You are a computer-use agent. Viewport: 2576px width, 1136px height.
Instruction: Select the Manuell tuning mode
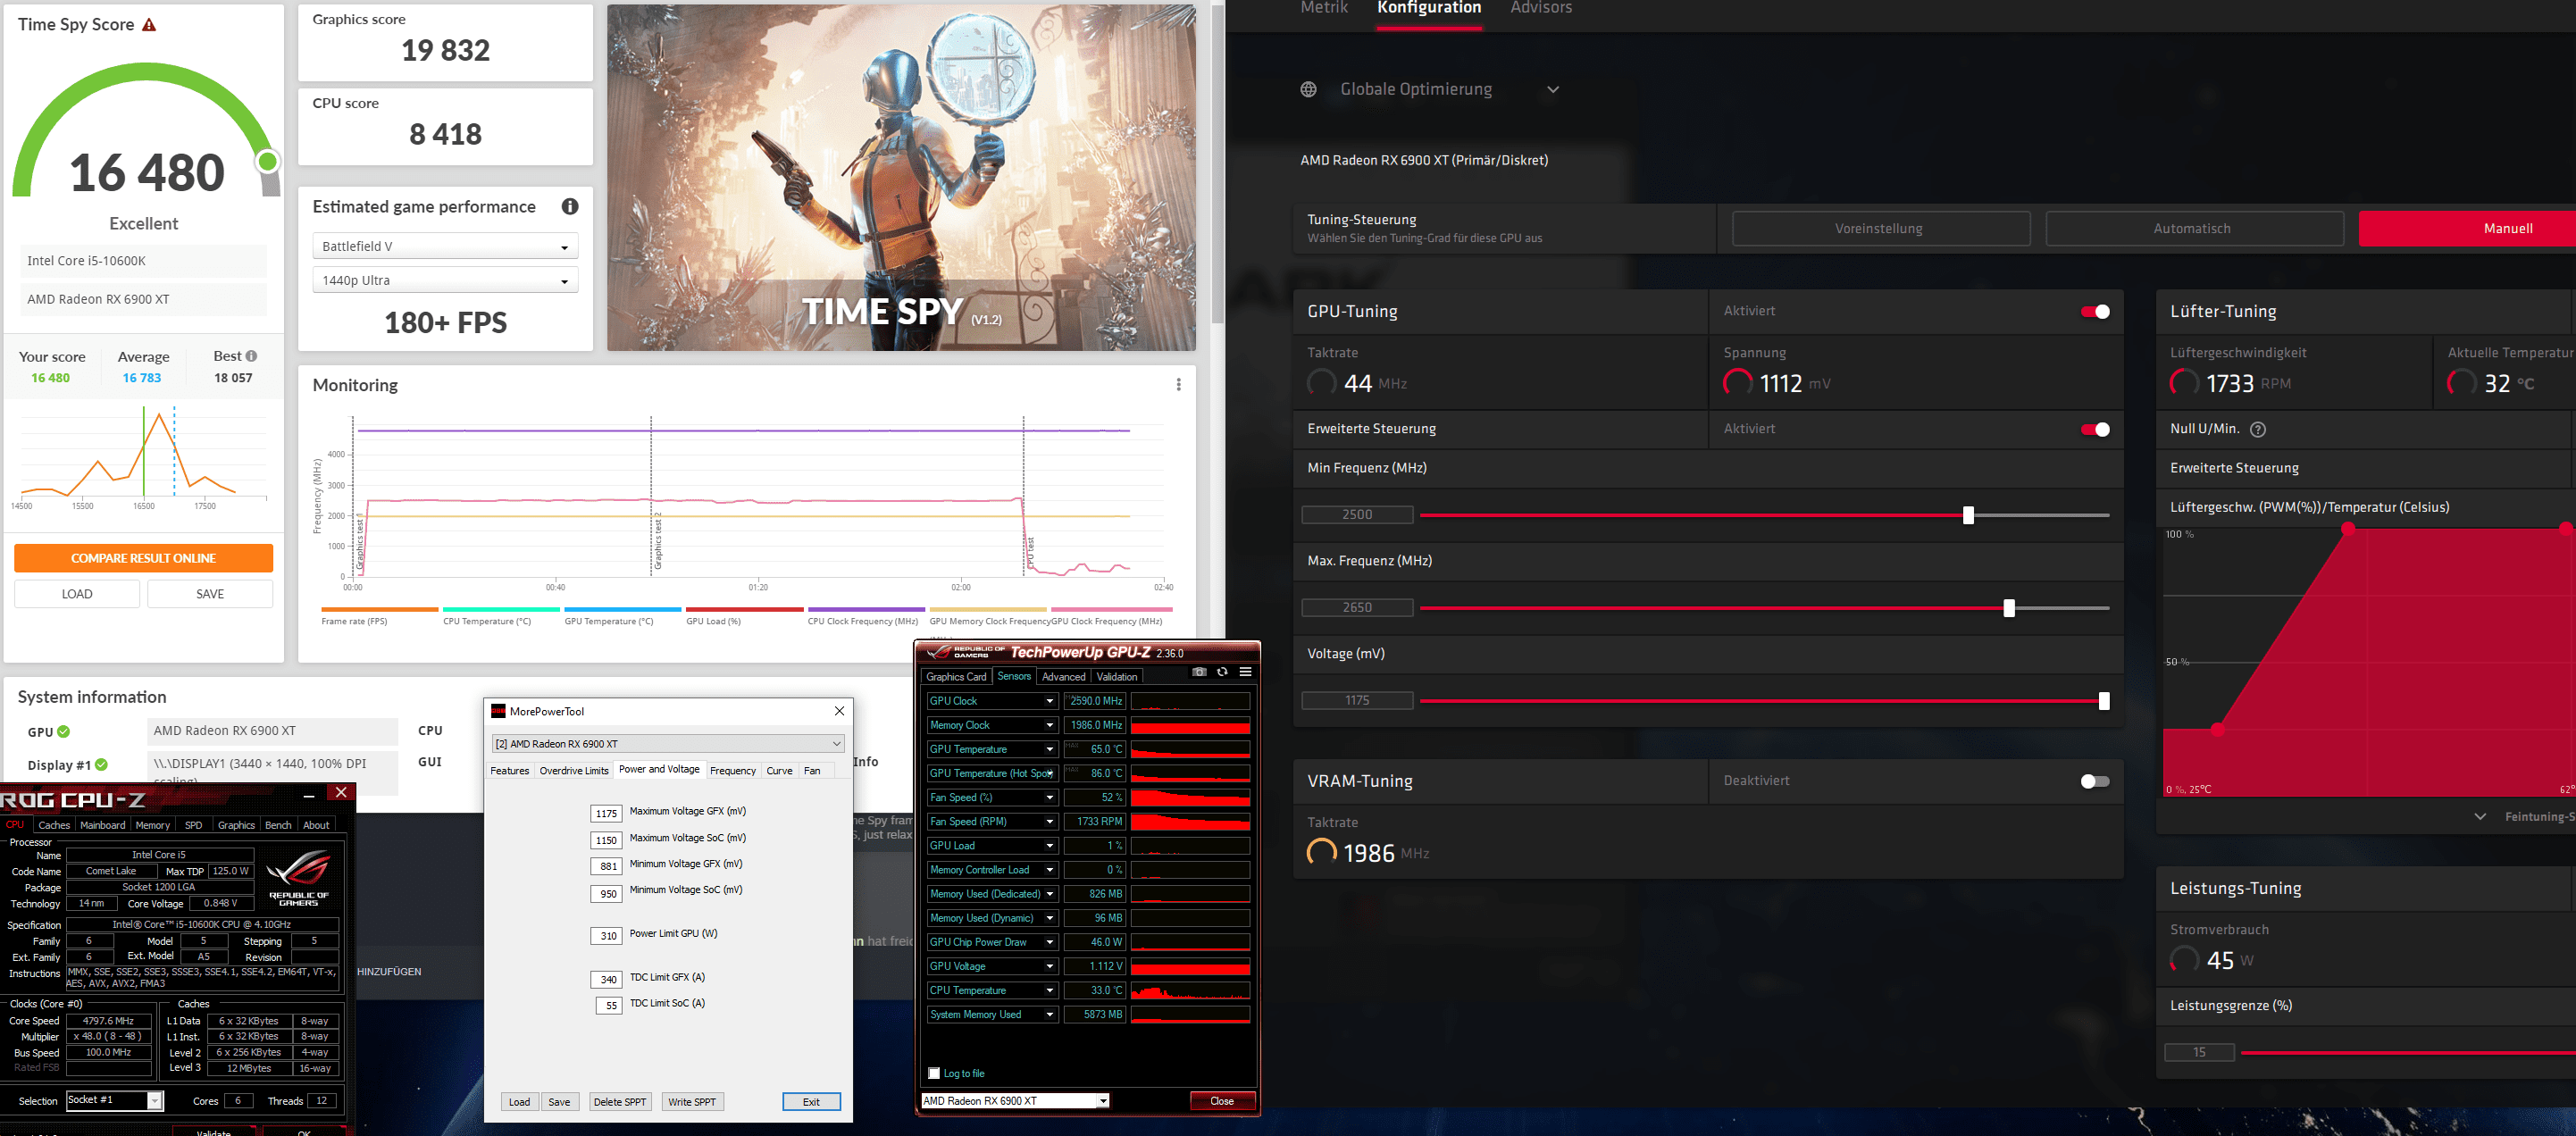(2467, 229)
